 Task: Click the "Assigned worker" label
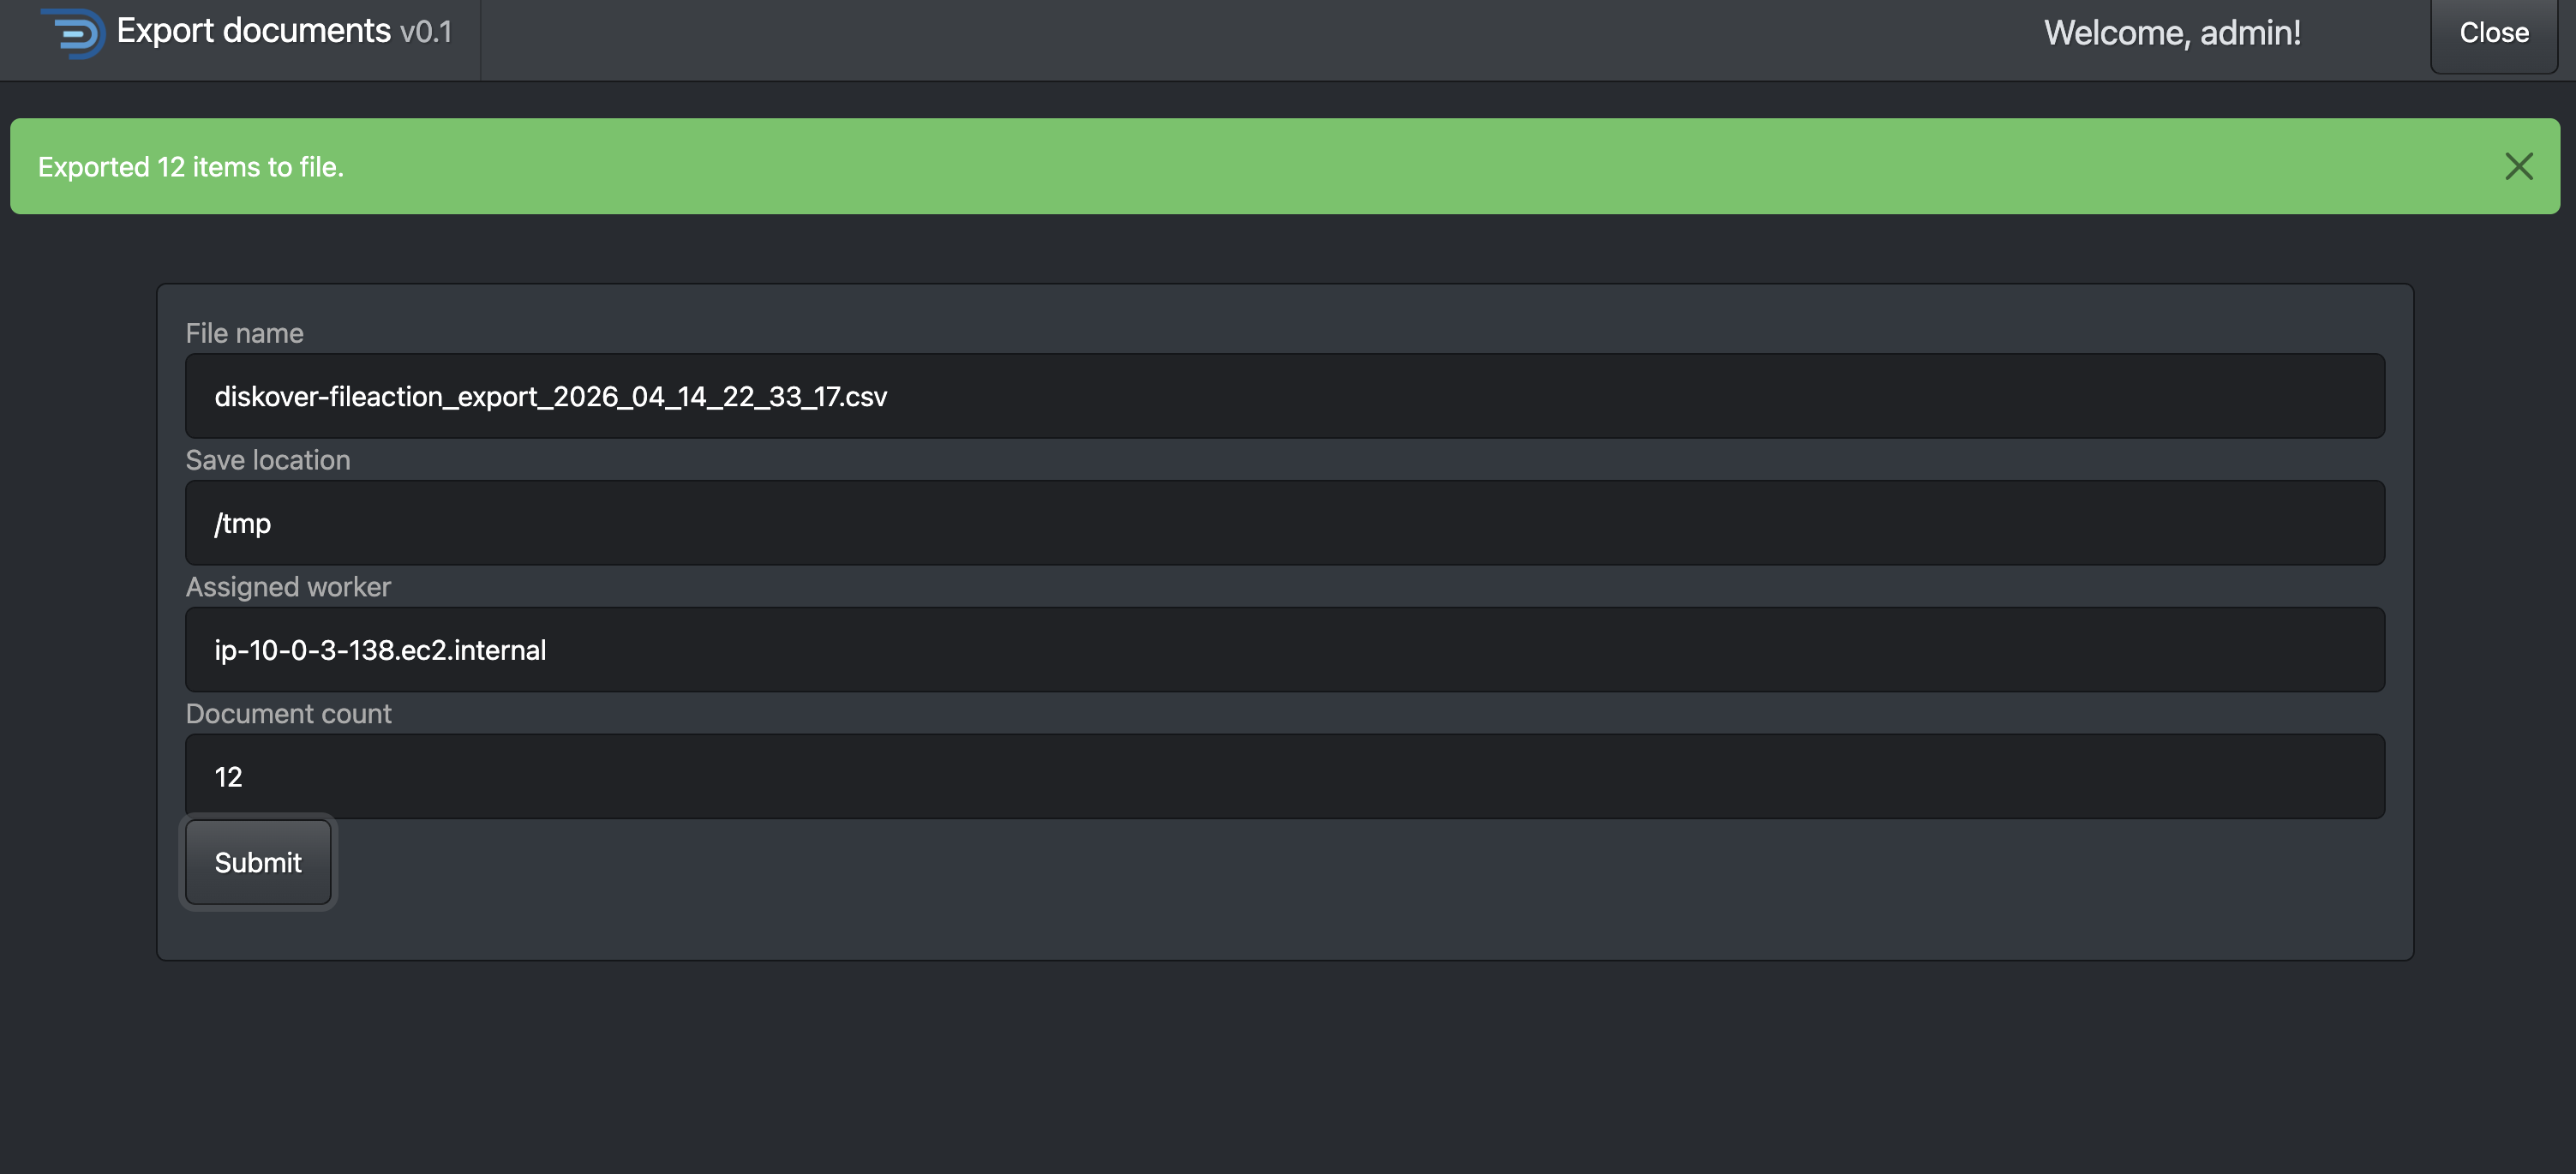point(288,587)
